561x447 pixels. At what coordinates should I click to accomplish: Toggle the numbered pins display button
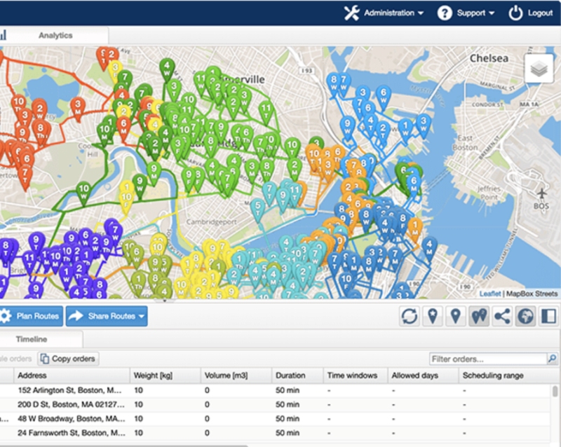[479, 316]
